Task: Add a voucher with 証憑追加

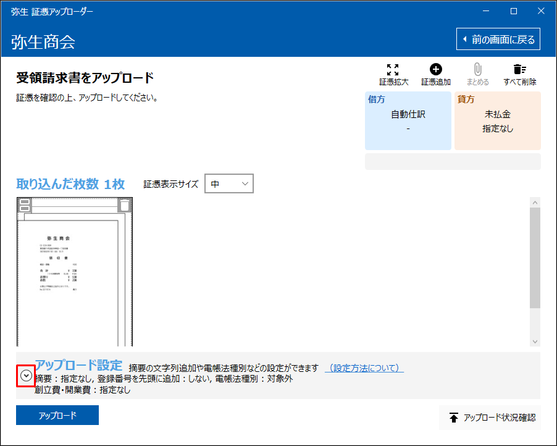Action: point(436,75)
